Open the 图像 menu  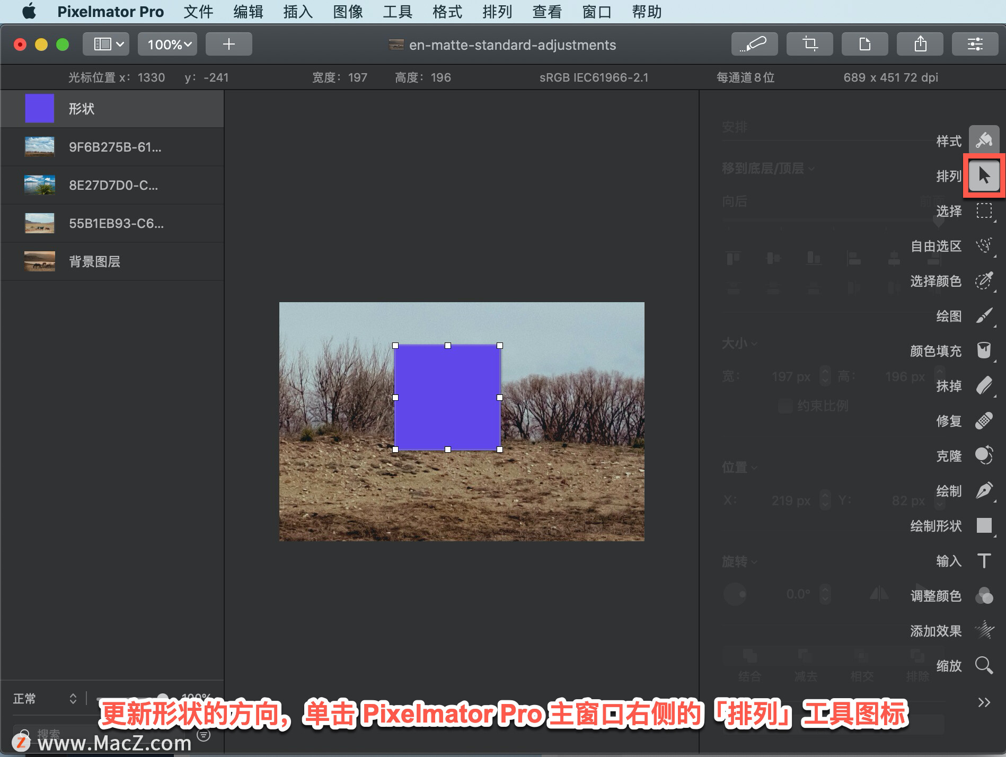coord(348,12)
